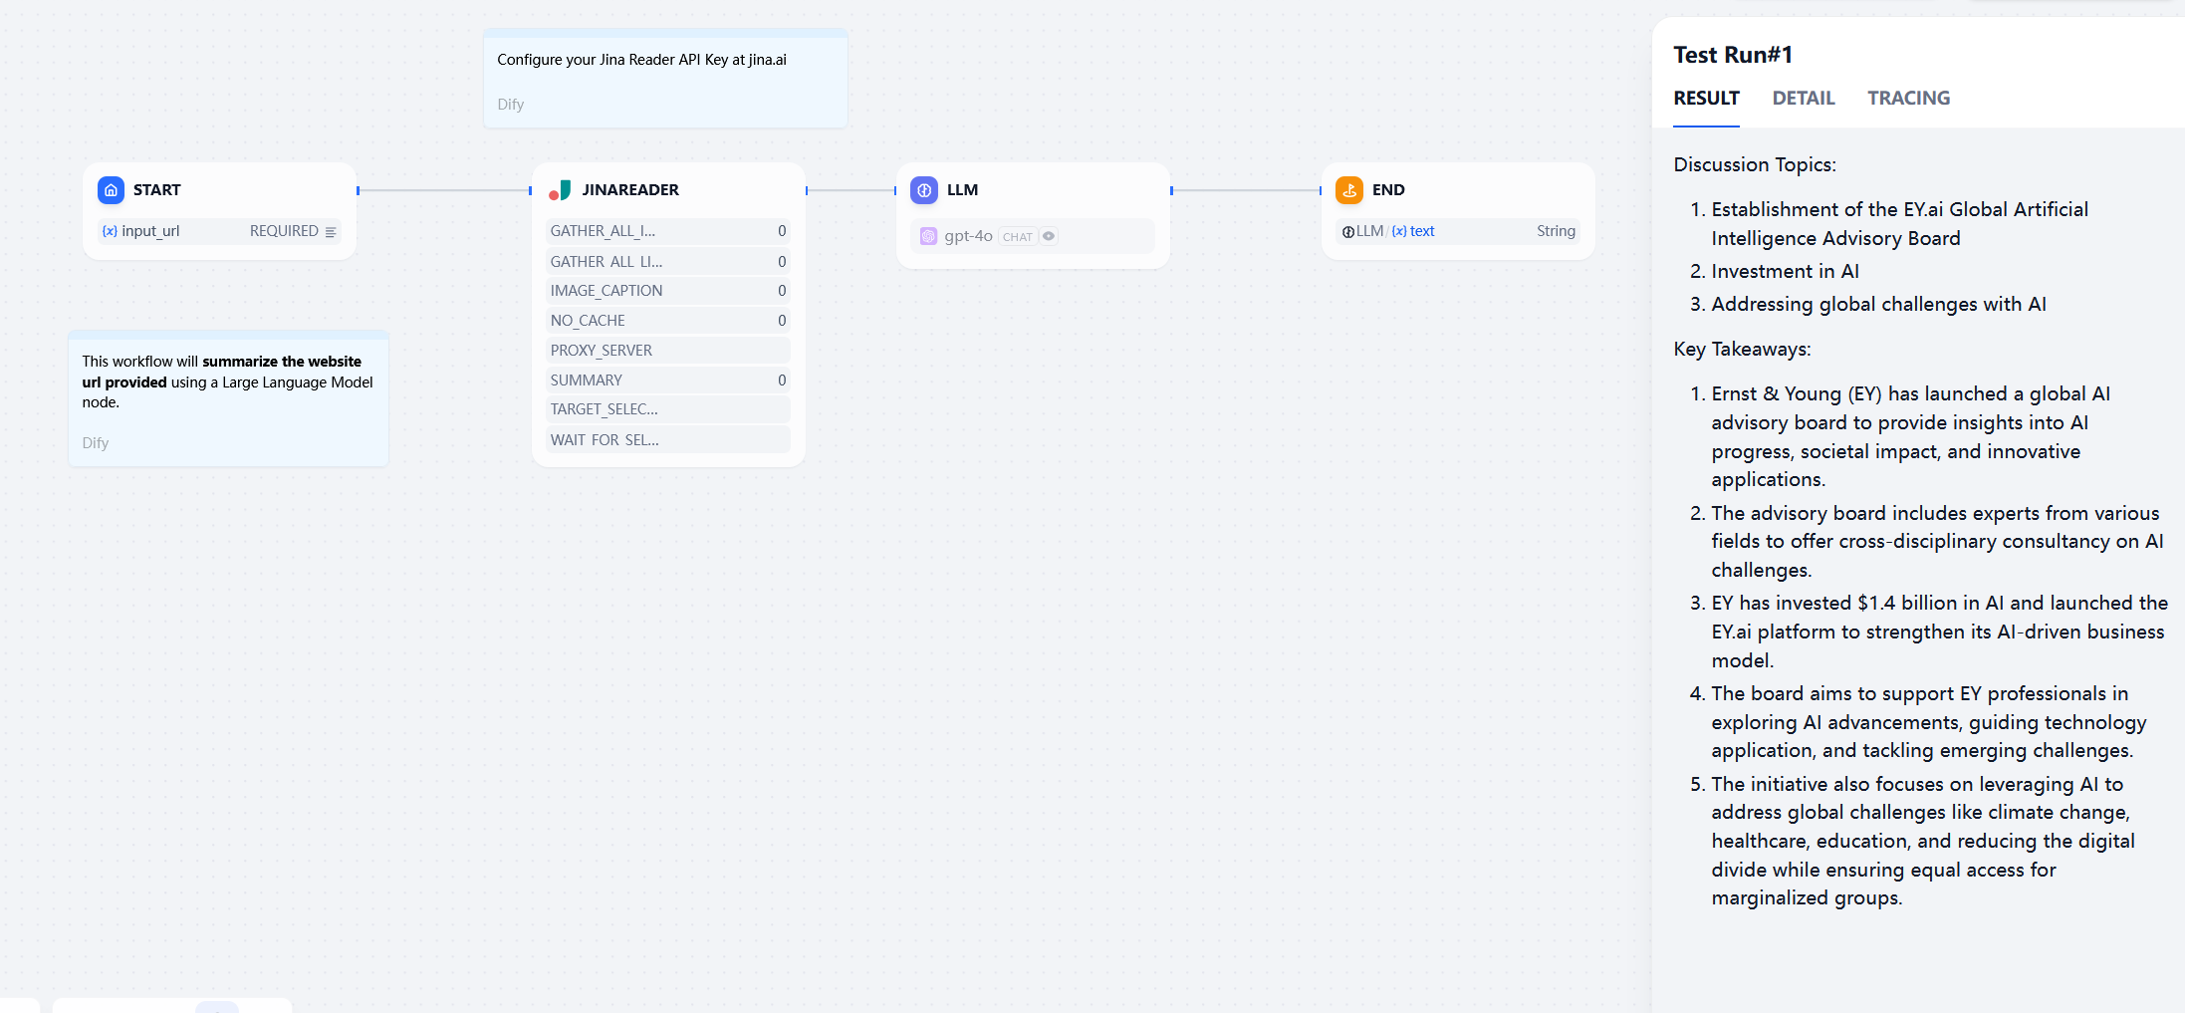Image resolution: width=2185 pixels, height=1013 pixels.
Task: Switch to the DETAIL tab
Action: pyautogui.click(x=1803, y=98)
